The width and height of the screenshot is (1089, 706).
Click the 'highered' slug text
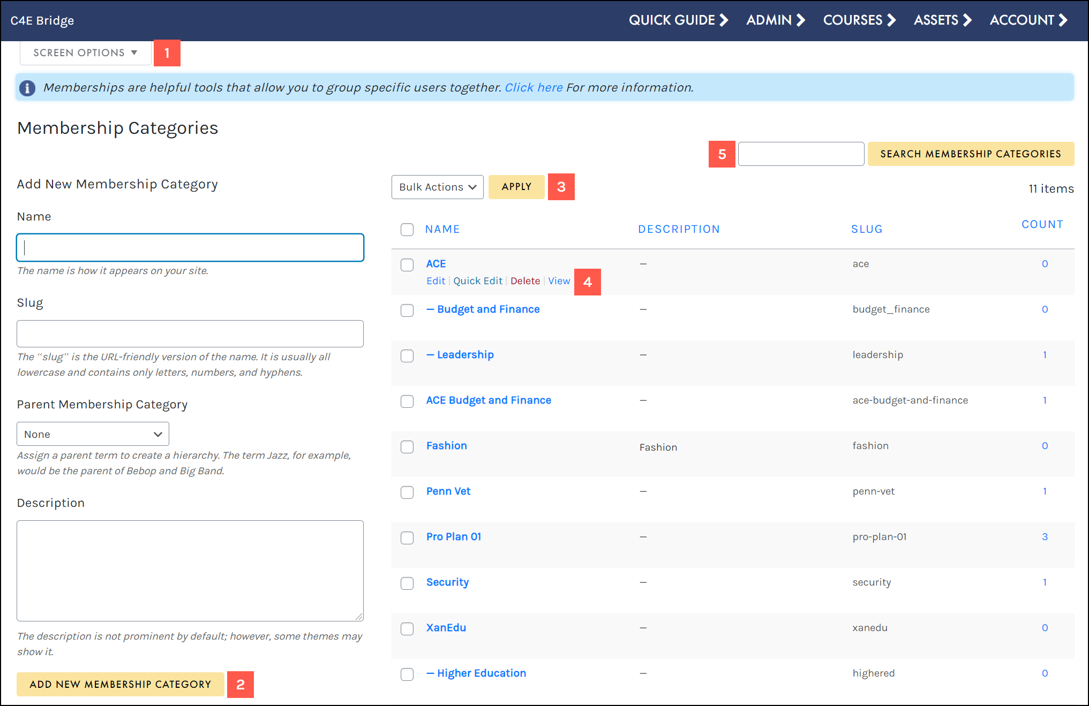coord(874,673)
